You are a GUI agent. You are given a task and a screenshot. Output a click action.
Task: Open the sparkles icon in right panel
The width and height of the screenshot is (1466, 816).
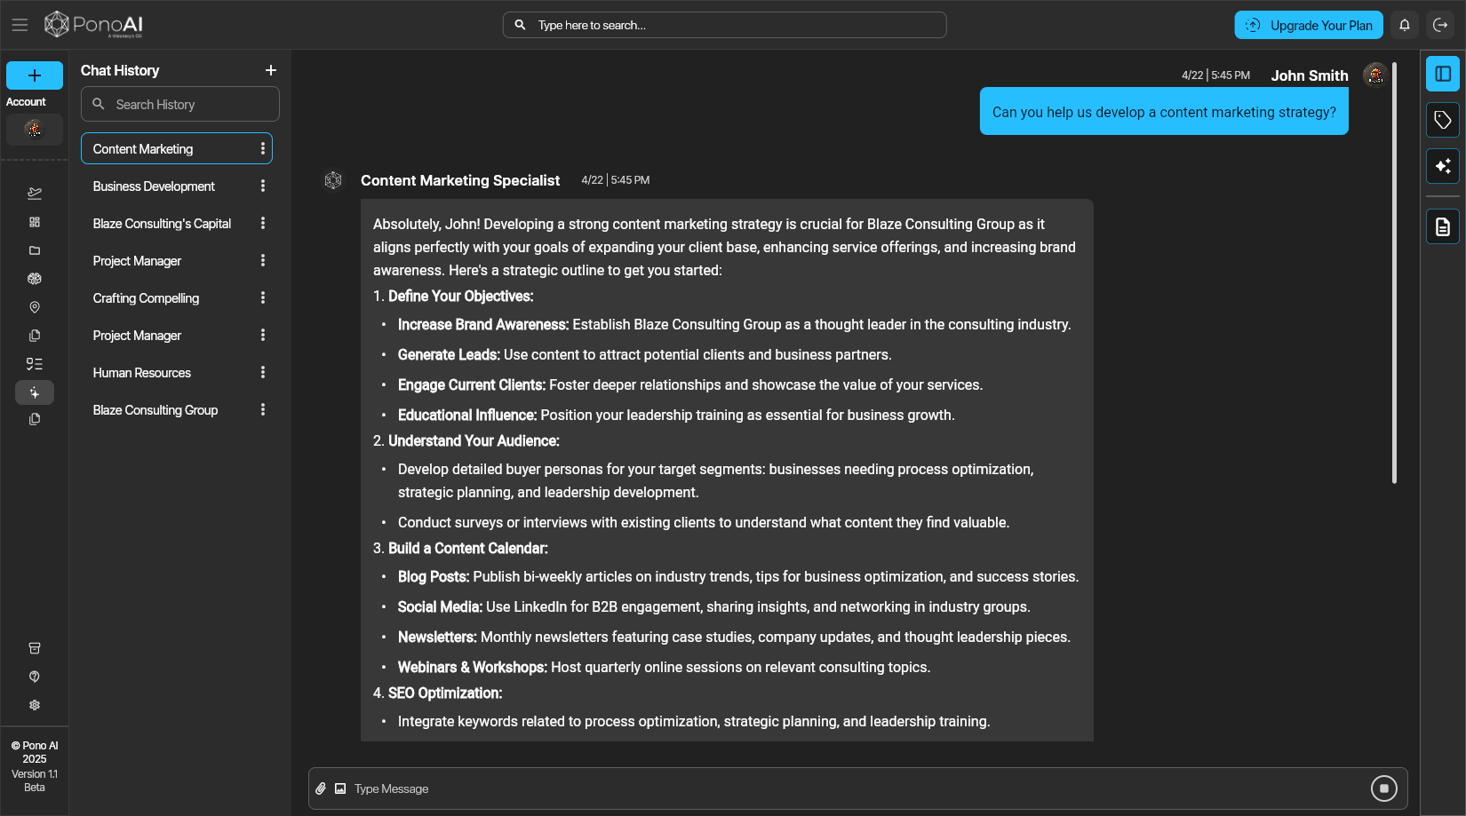click(x=1442, y=166)
